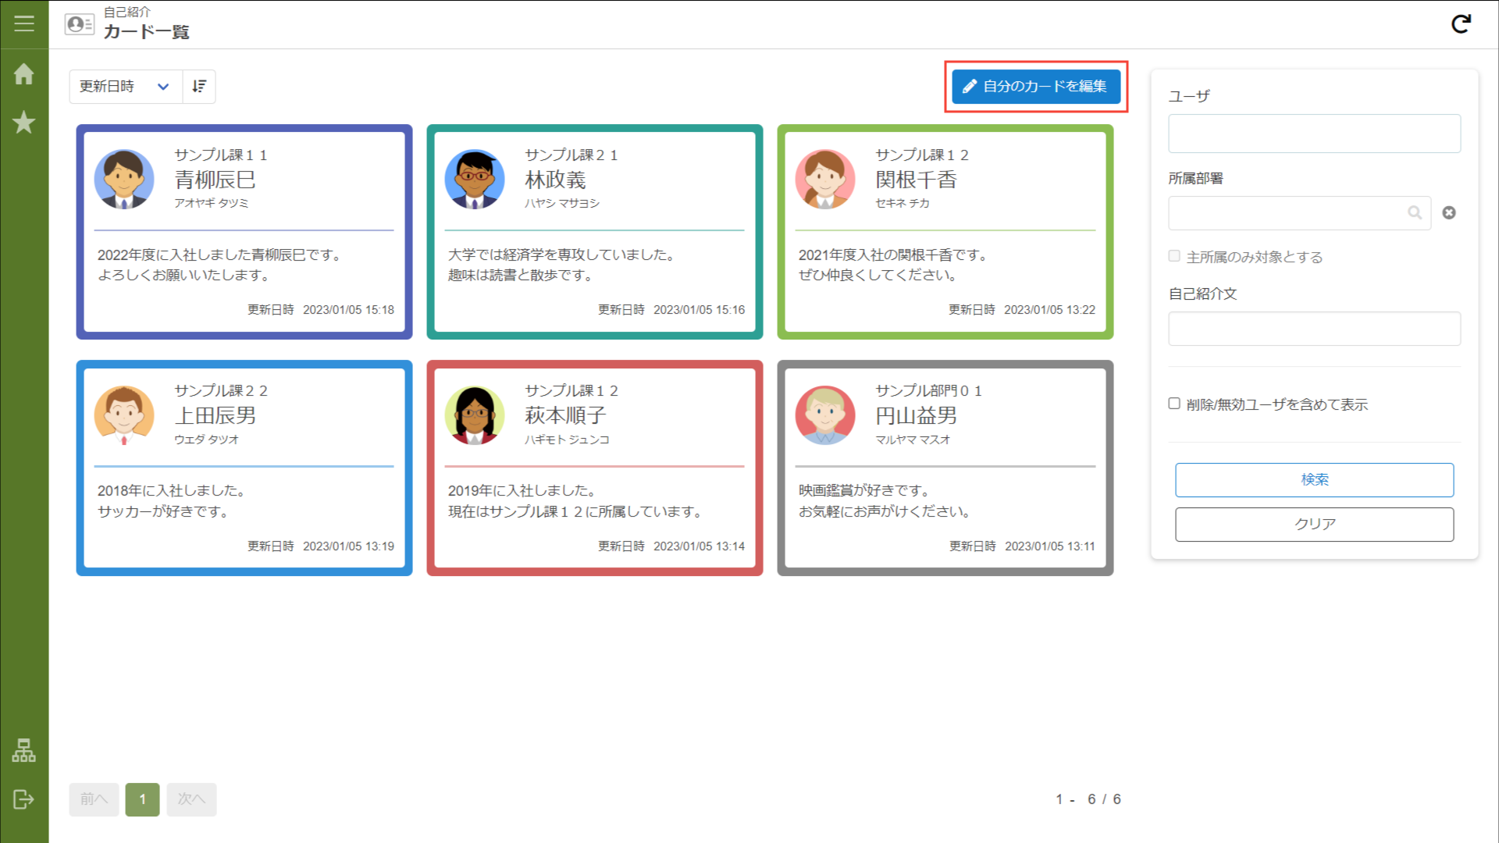Click the logout icon in sidebar
This screenshot has height=843, width=1499.
point(24,799)
